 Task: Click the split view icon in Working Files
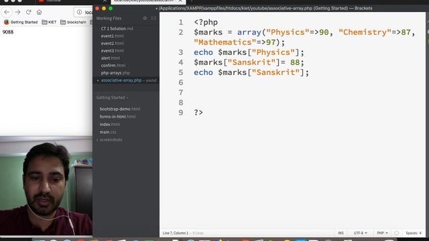[x=154, y=18]
